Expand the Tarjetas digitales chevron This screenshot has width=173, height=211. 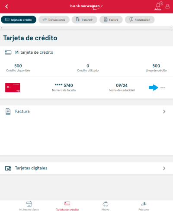(164, 168)
